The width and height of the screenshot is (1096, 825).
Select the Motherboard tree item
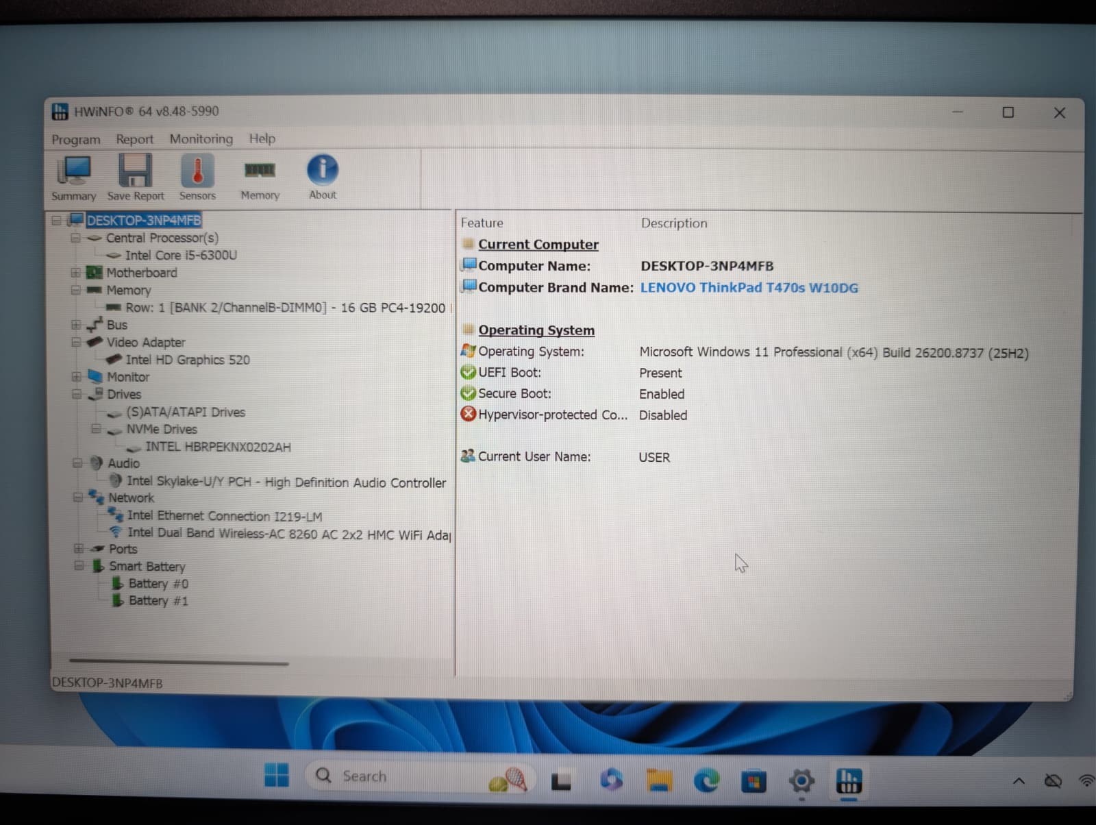pos(142,273)
